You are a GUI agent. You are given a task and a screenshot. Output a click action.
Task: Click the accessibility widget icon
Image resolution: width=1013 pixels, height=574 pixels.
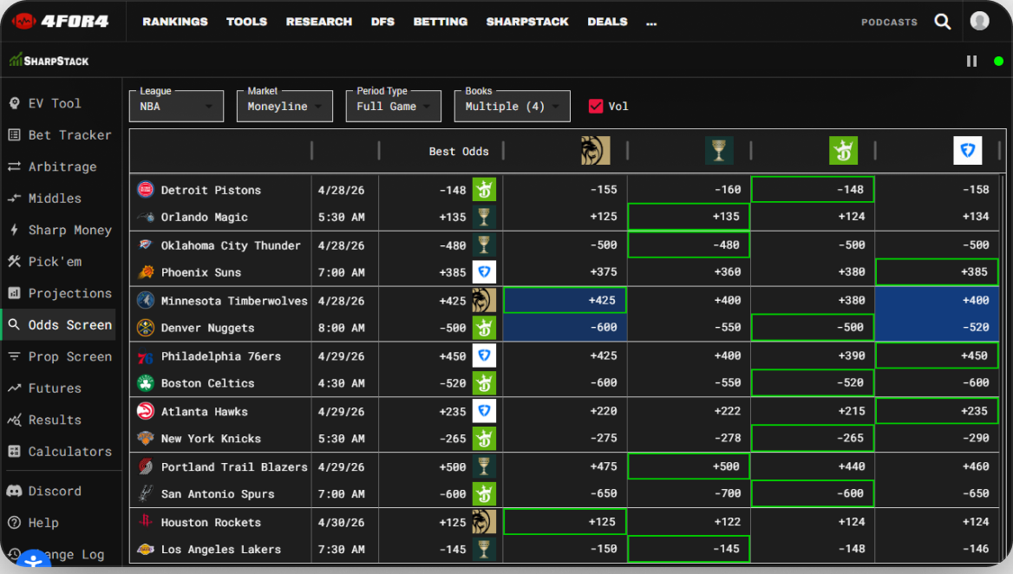tap(33, 562)
